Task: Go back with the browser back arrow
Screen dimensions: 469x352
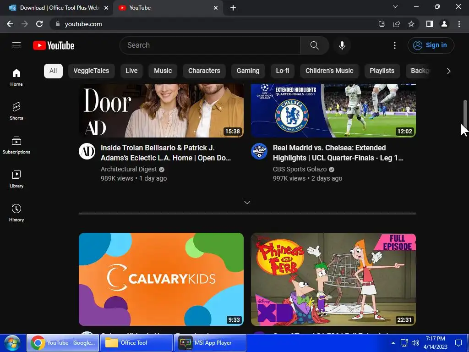Action: pyautogui.click(x=10, y=24)
